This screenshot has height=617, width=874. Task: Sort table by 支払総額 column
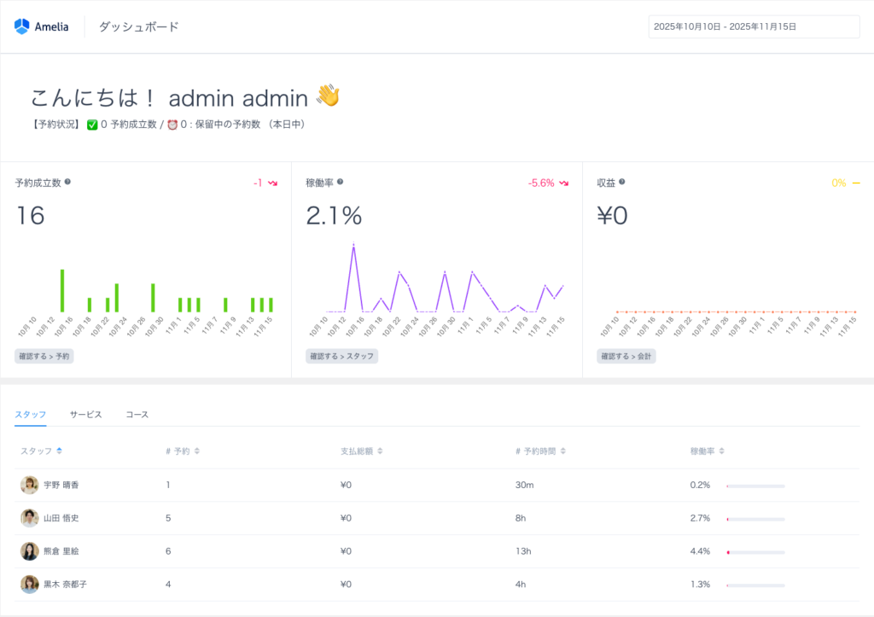pos(380,451)
